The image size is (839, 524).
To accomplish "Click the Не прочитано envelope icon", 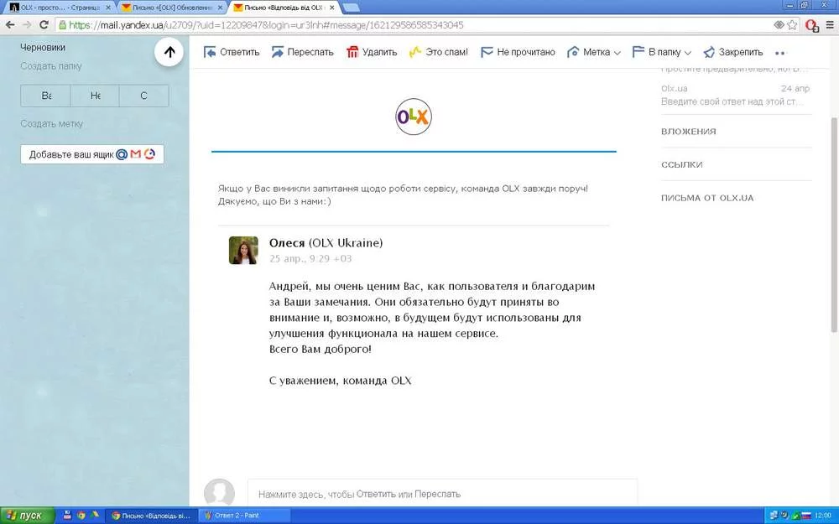I will (x=487, y=52).
